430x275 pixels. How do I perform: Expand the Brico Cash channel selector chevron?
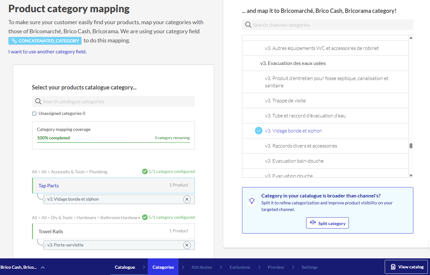(43, 267)
